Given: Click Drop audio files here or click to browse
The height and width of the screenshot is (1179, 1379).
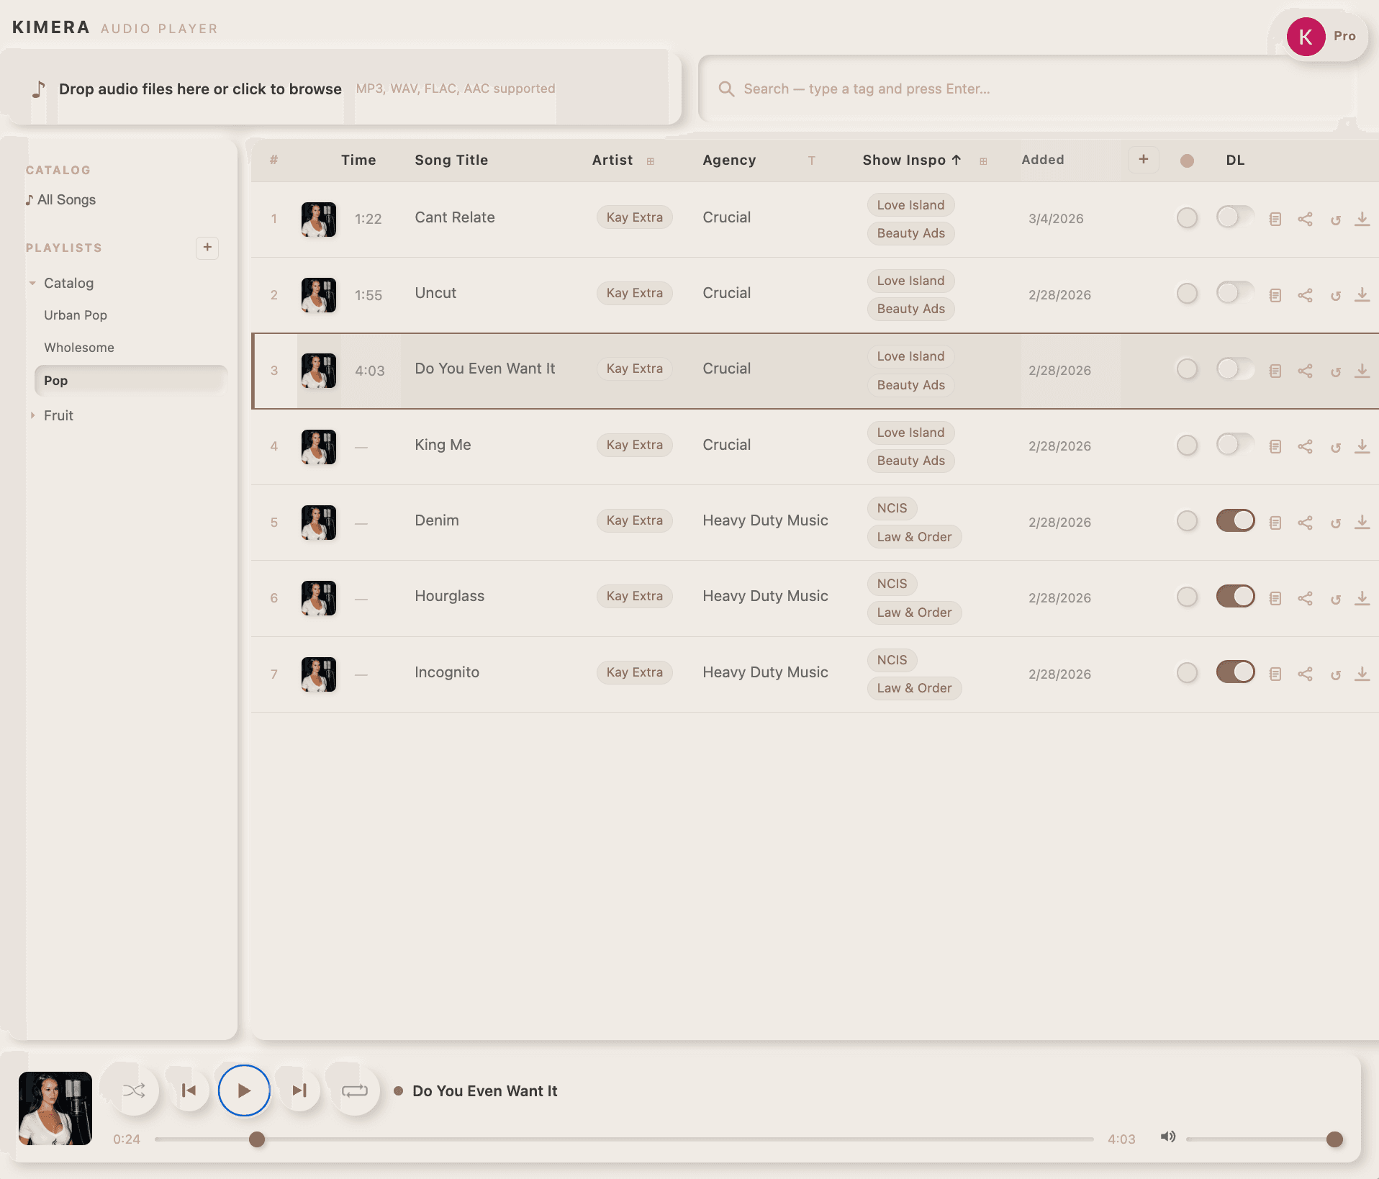Looking at the screenshot, I should point(200,89).
